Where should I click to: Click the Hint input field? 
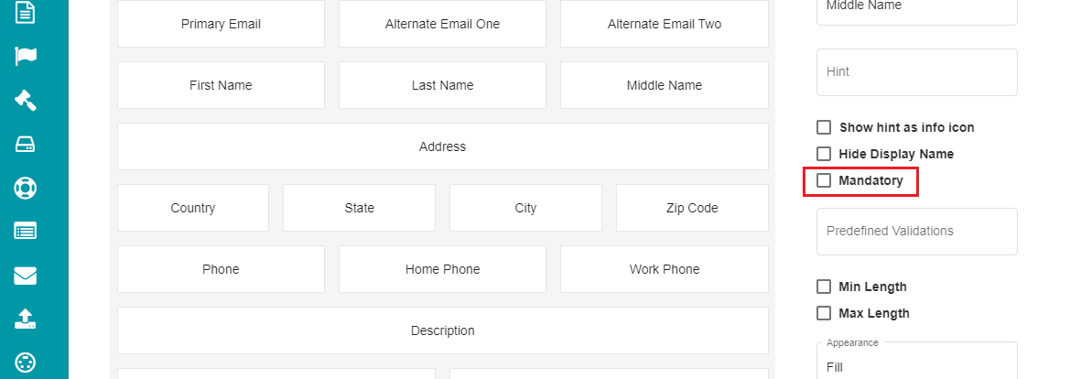pos(916,71)
